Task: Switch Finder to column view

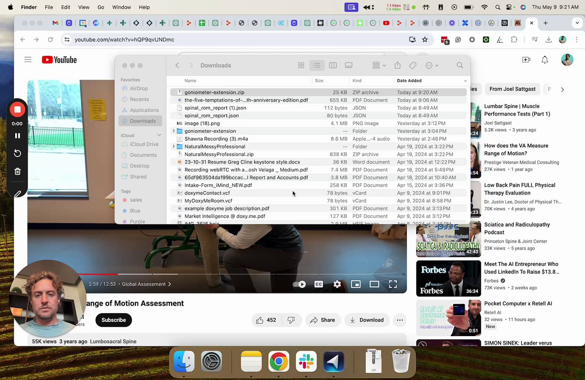Action: (x=333, y=65)
